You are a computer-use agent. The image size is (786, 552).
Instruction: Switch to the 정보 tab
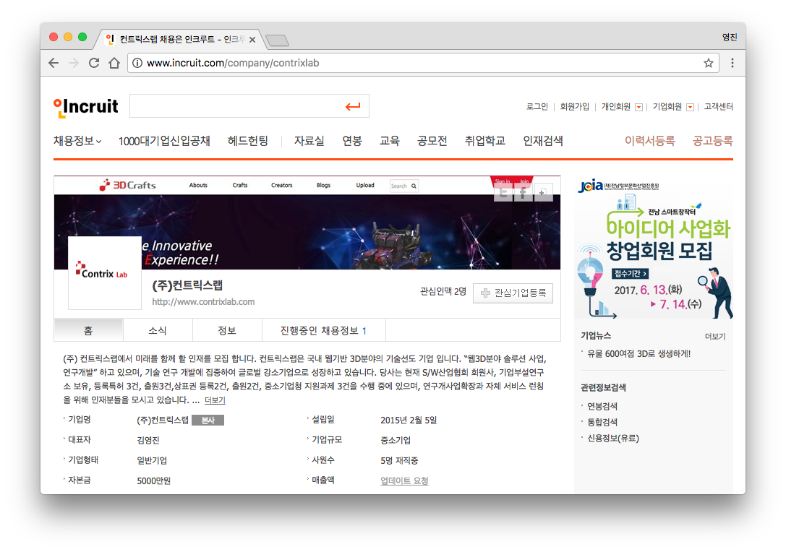click(x=226, y=331)
